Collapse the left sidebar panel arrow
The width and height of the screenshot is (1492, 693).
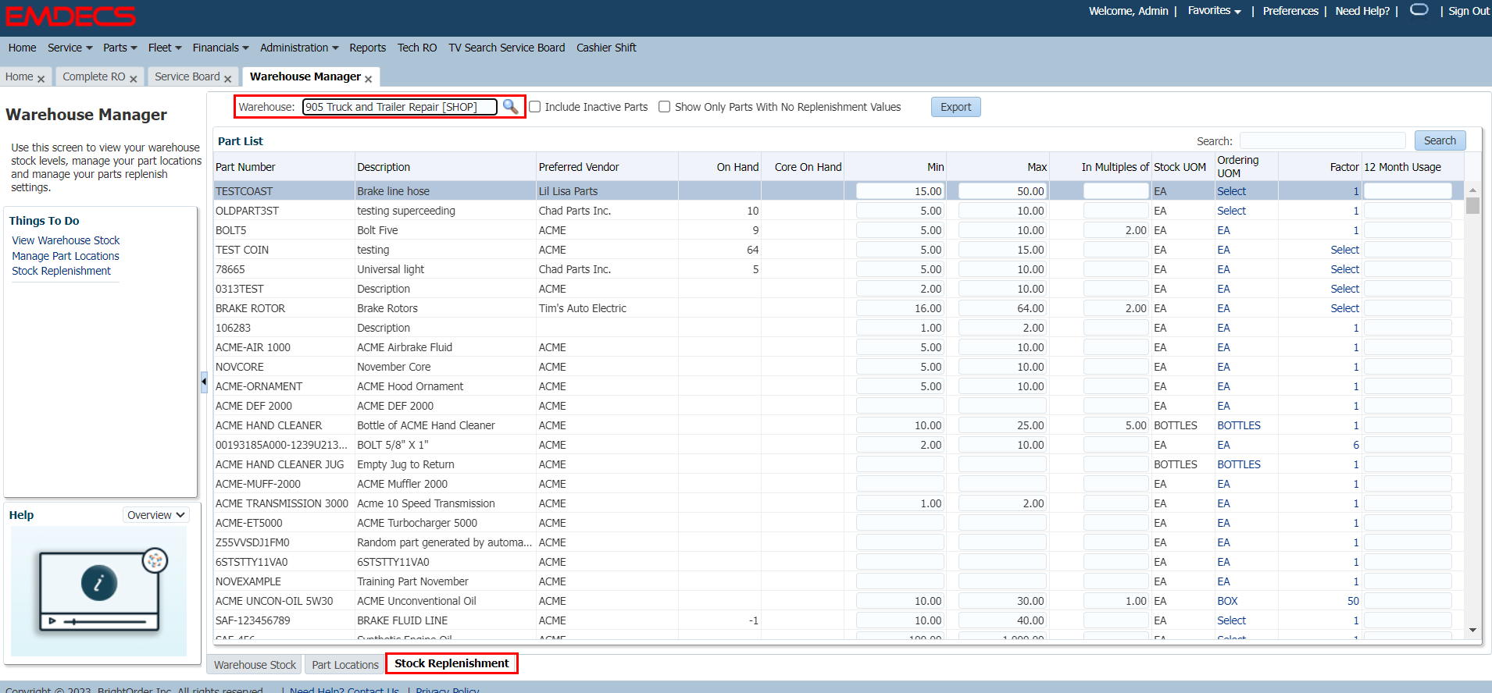click(x=204, y=382)
